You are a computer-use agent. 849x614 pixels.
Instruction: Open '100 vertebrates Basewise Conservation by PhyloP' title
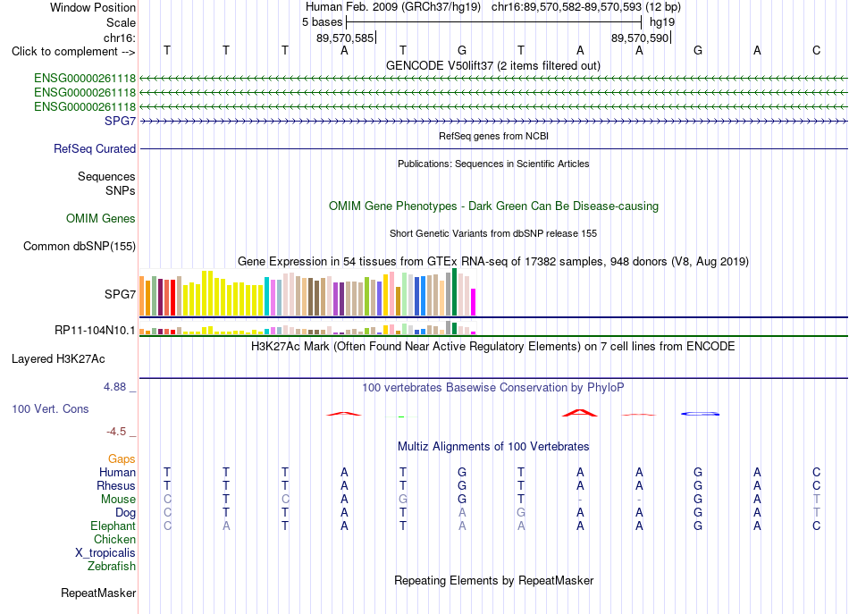[x=493, y=388]
